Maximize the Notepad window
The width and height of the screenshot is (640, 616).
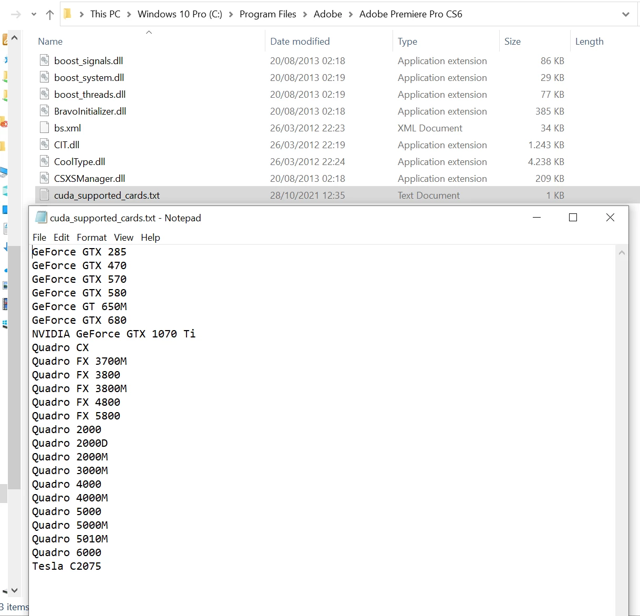tap(573, 218)
